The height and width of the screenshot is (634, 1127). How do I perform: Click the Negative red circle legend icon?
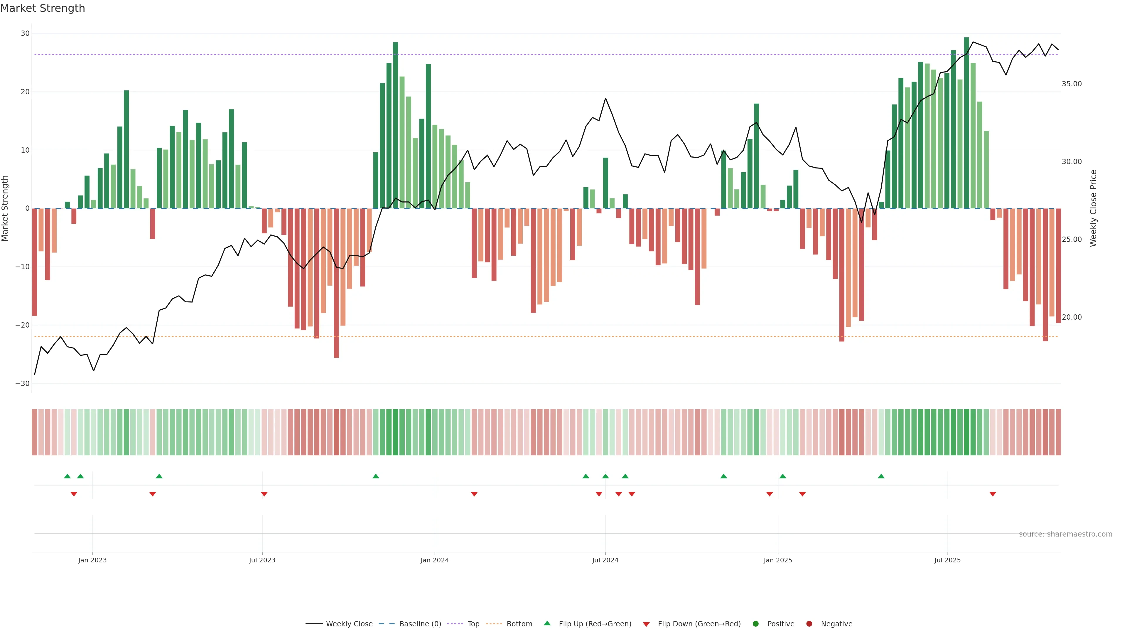(809, 623)
